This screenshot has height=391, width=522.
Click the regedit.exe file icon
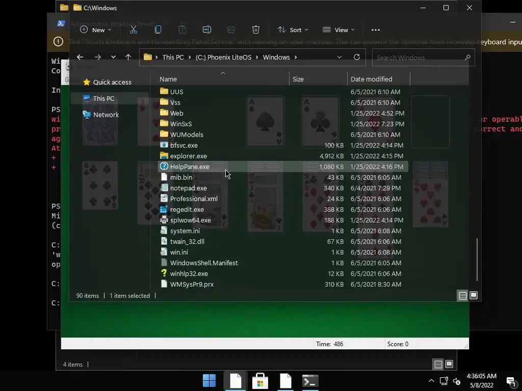point(164,209)
